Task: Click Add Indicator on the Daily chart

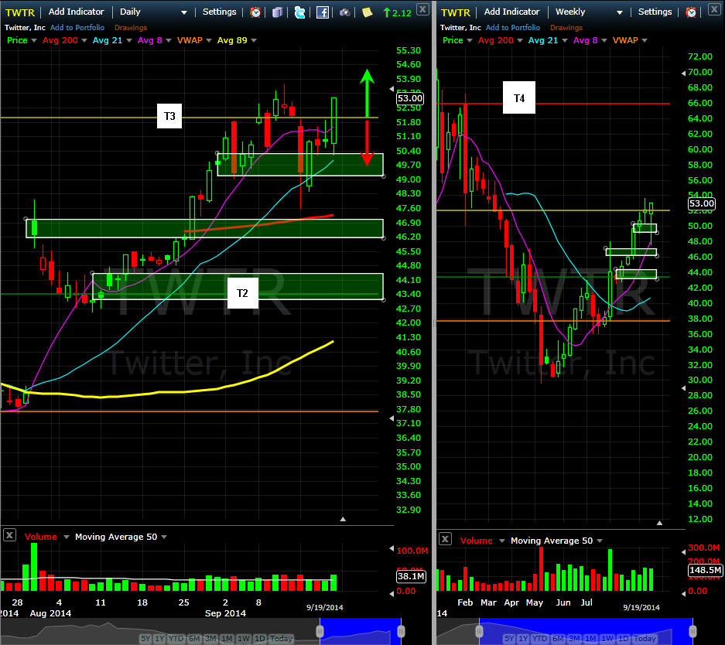Action: click(77, 12)
